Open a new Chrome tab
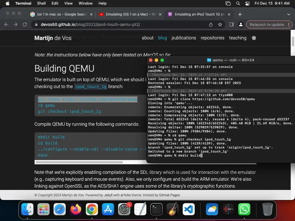This screenshot has width=295, height=221. (x=240, y=14)
